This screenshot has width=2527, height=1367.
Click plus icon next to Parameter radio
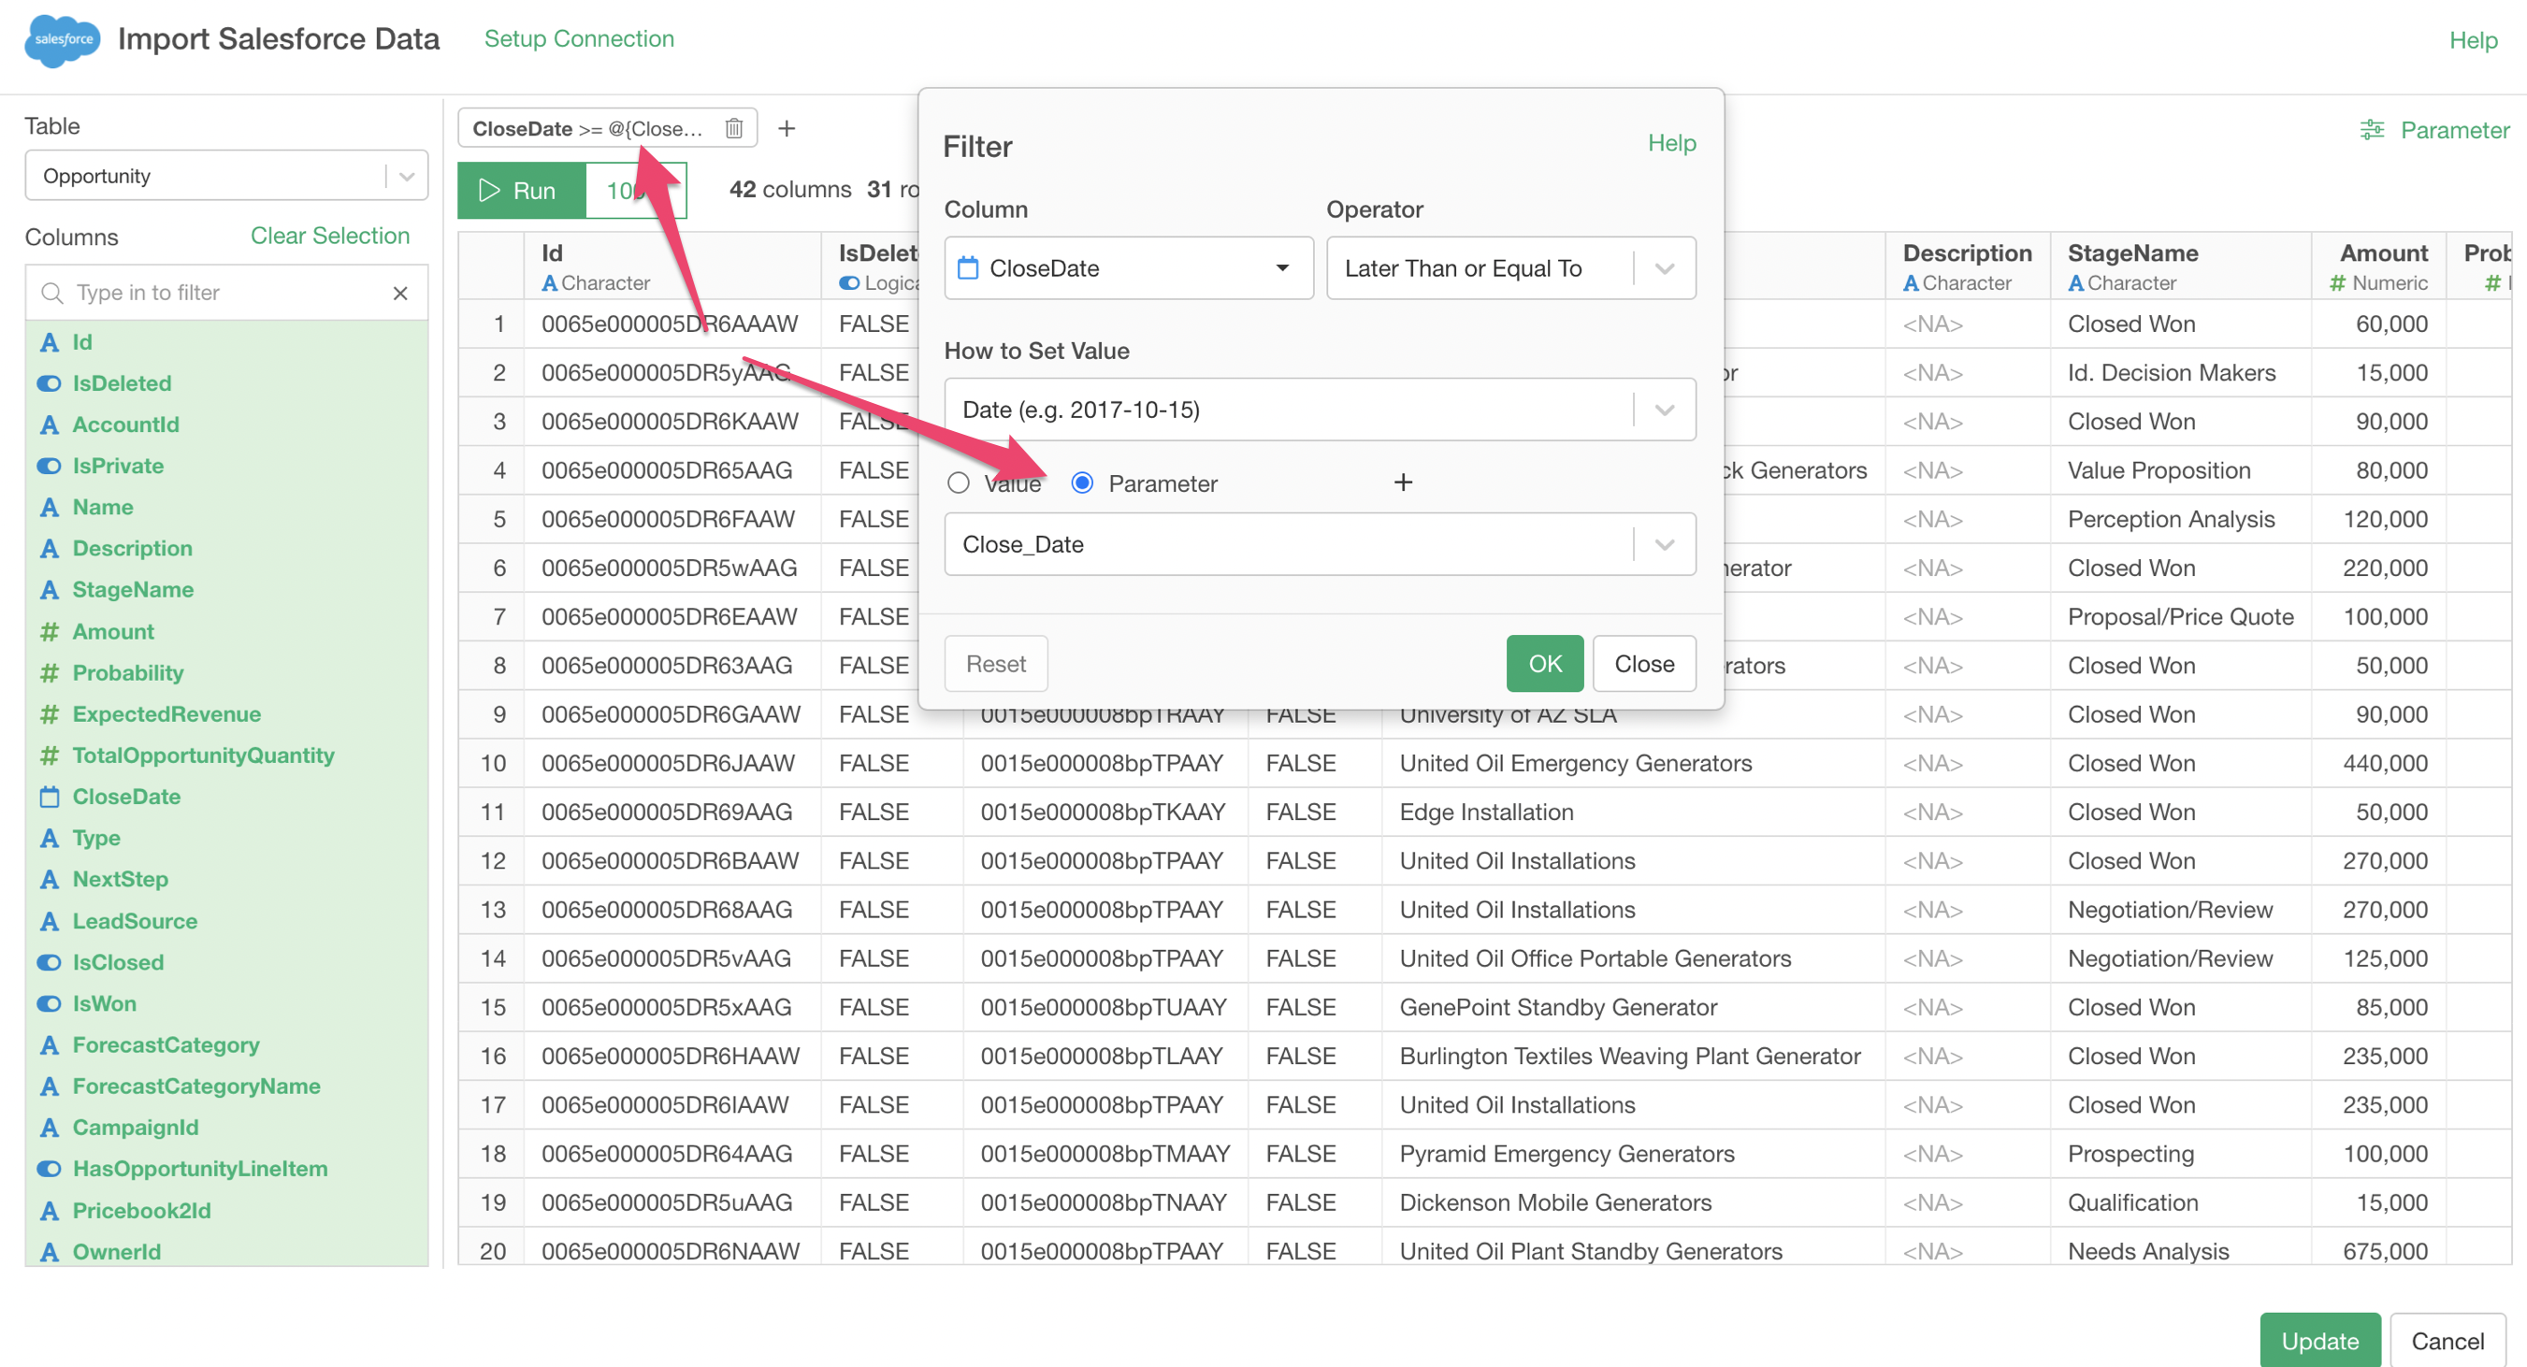pos(1403,482)
